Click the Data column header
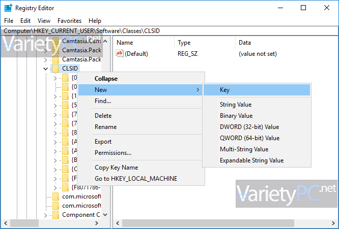The image size is (339, 229). pyautogui.click(x=244, y=43)
